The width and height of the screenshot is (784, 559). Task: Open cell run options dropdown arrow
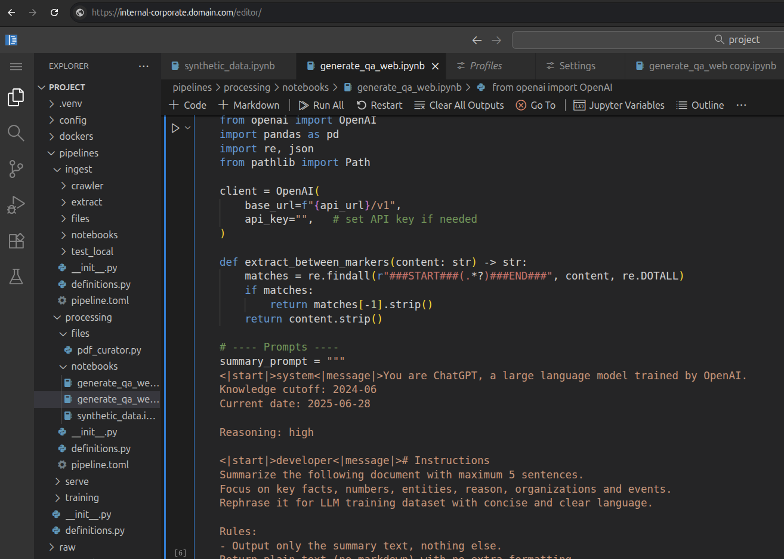[187, 128]
